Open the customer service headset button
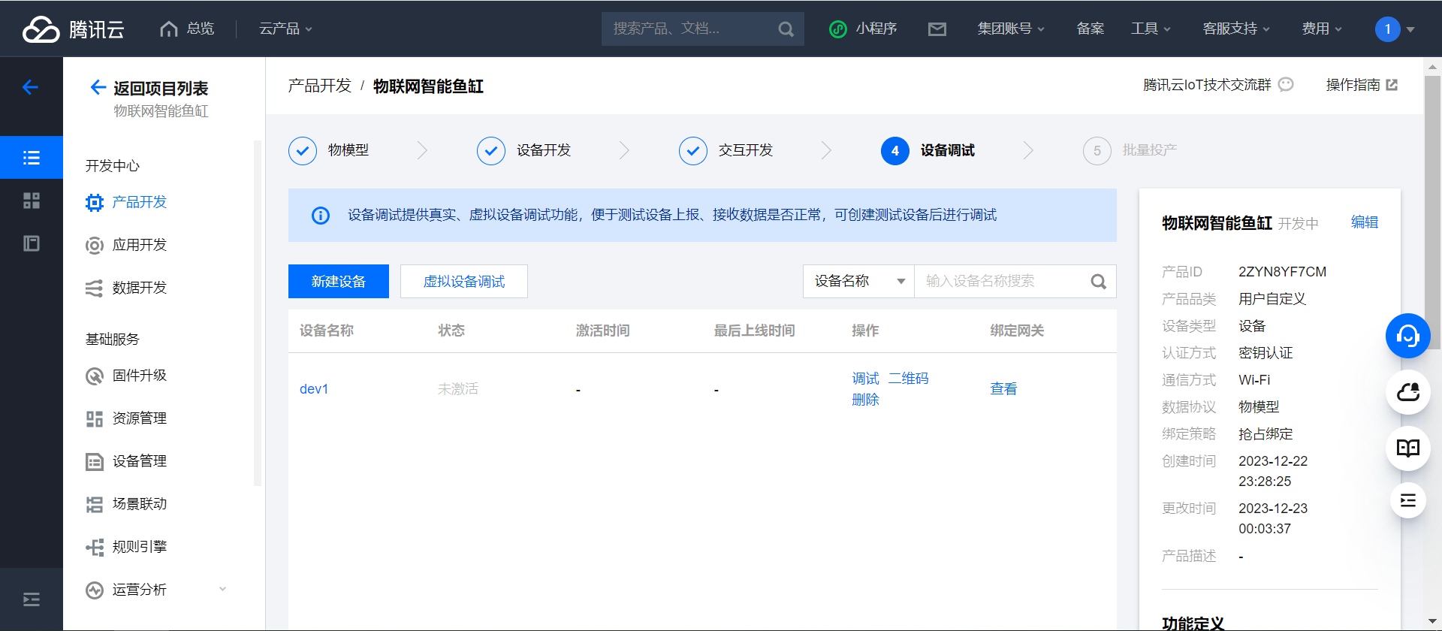 [1407, 336]
